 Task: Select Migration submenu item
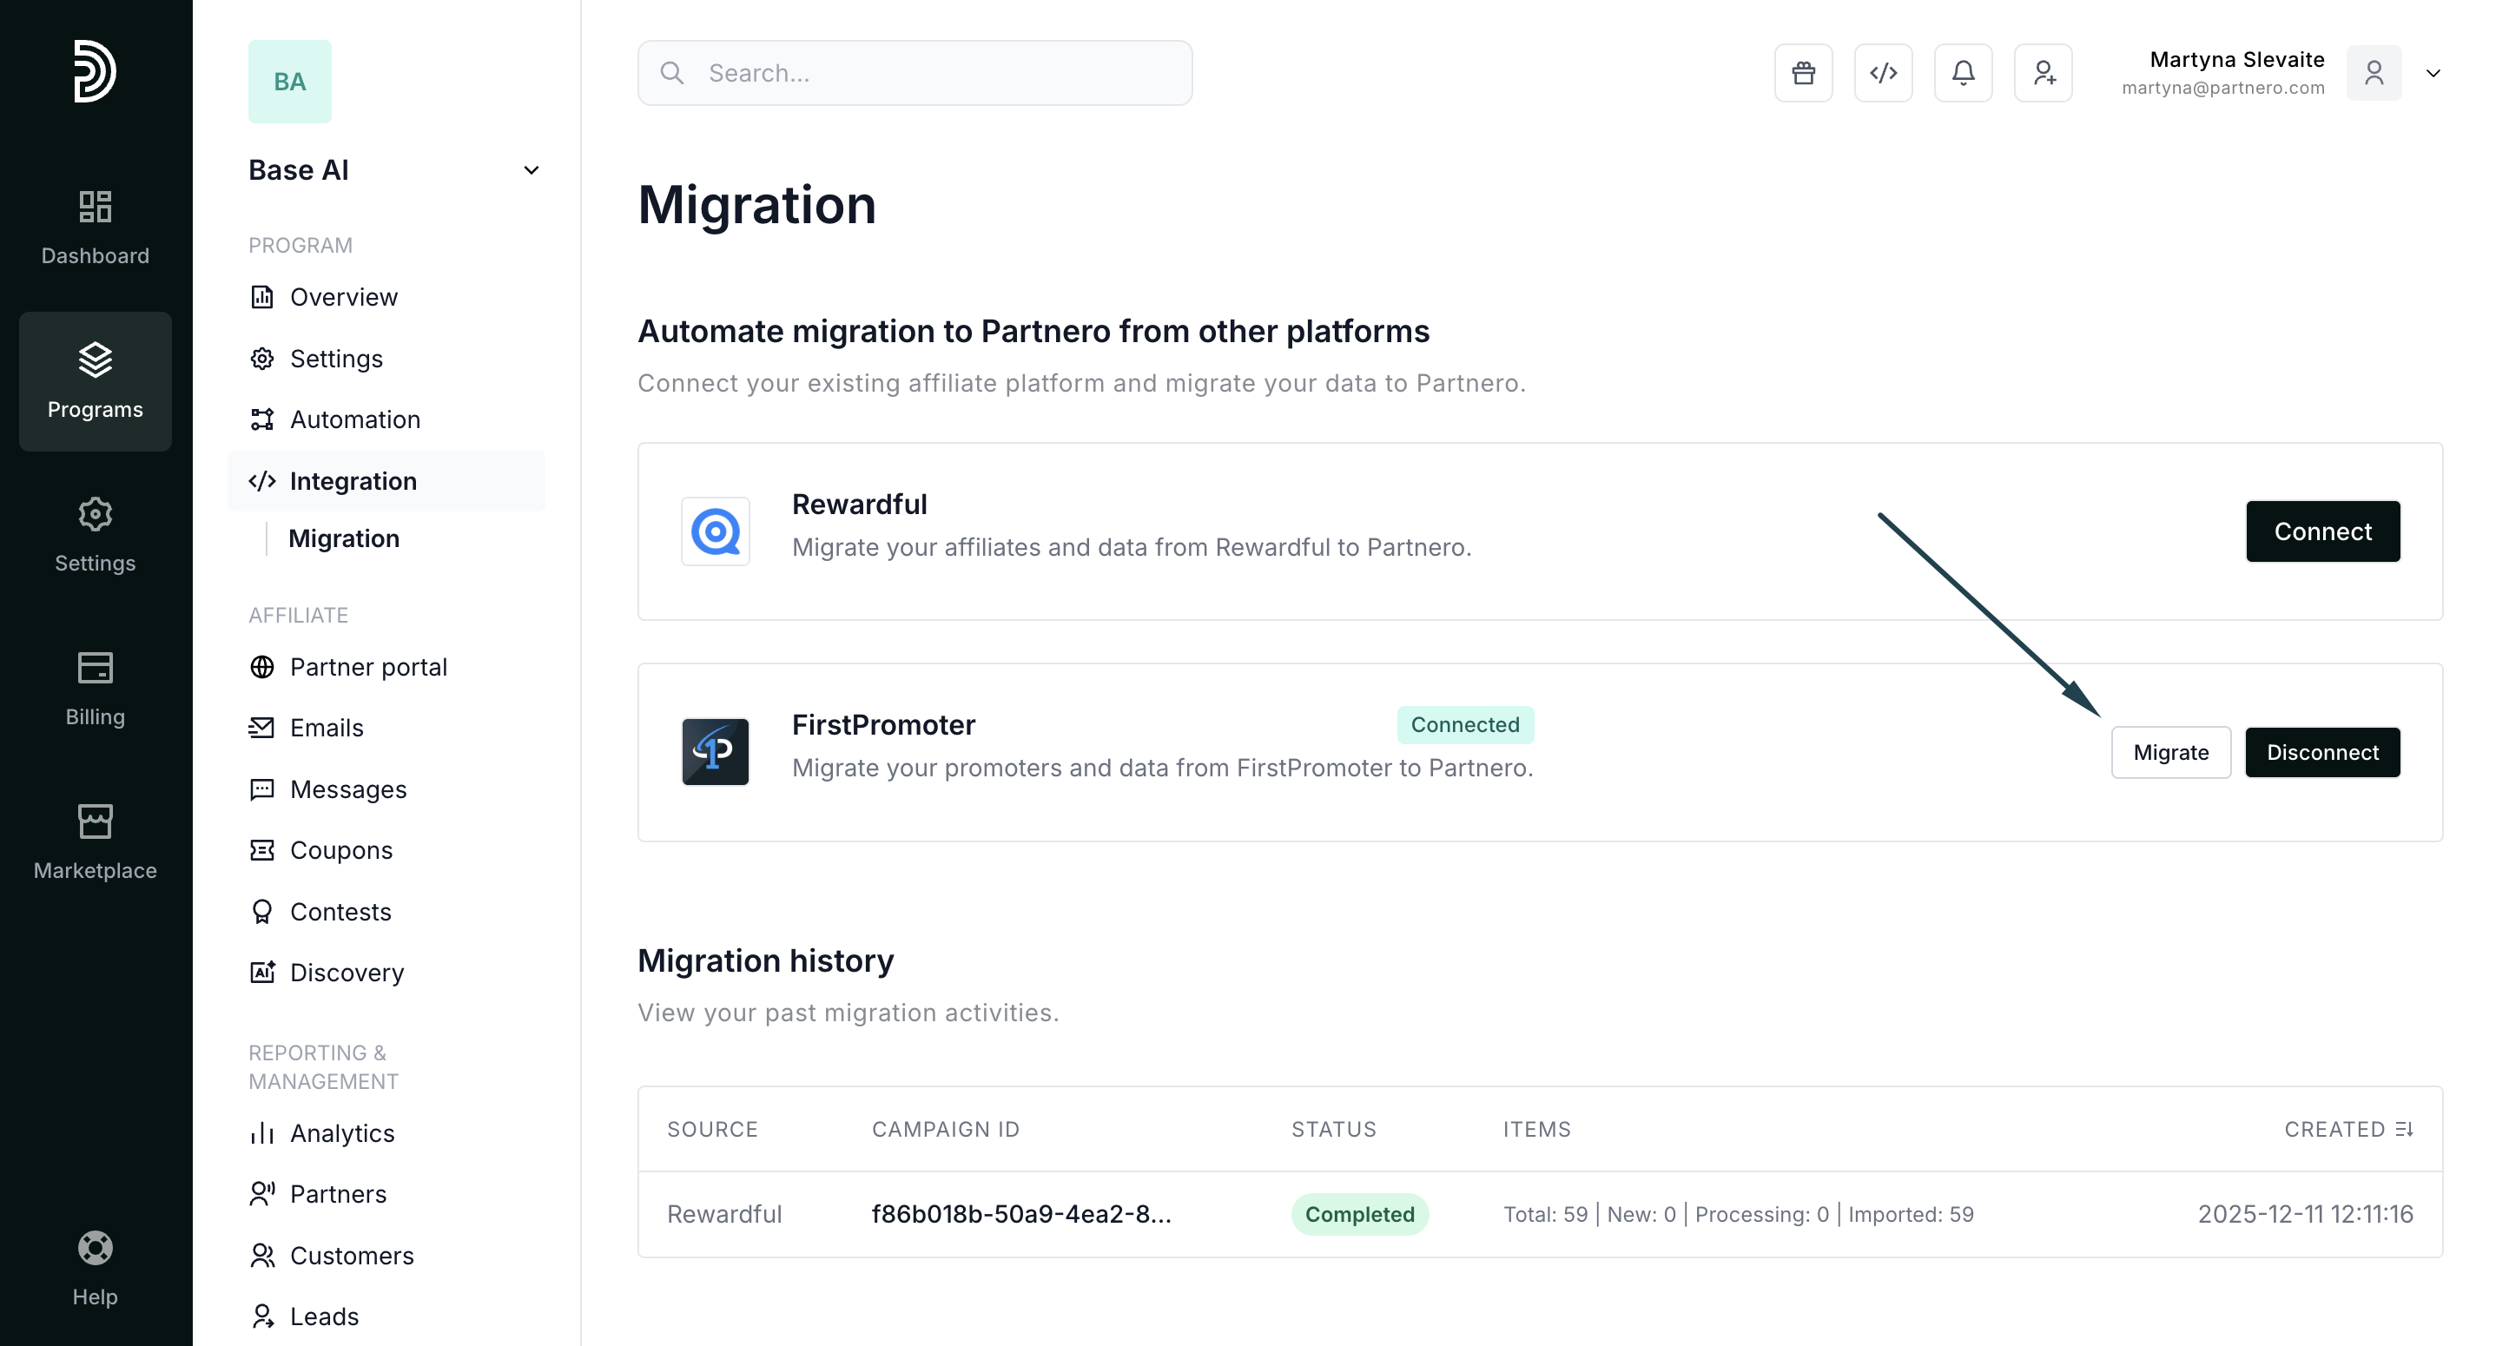[344, 538]
